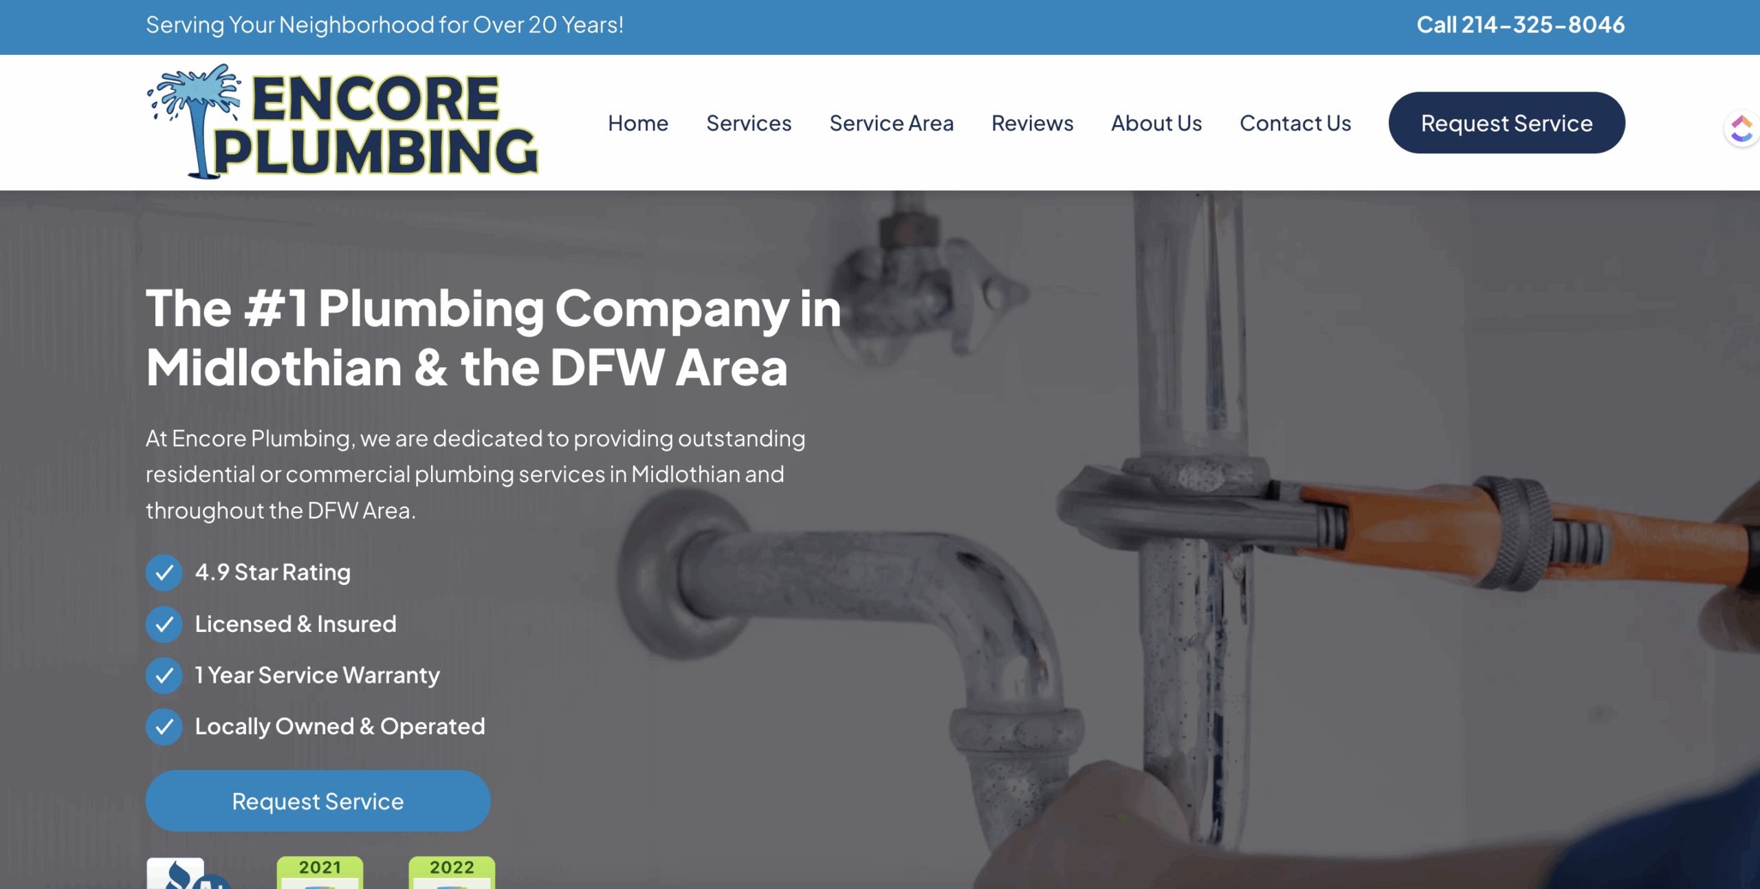Call 214-325-8046 from the top bar

pos(1521,25)
